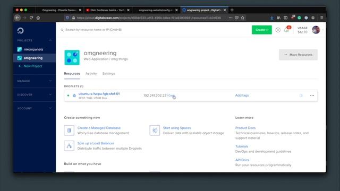Open the browser library icon
This screenshot has height=191, width=340.
click(278, 18)
